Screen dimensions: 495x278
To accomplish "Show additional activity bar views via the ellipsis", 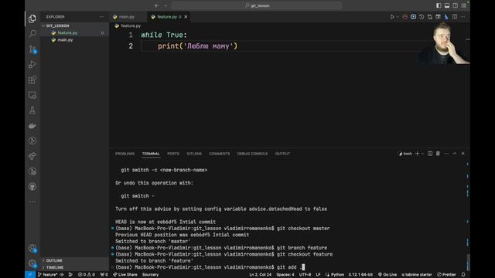I will [32, 202].
